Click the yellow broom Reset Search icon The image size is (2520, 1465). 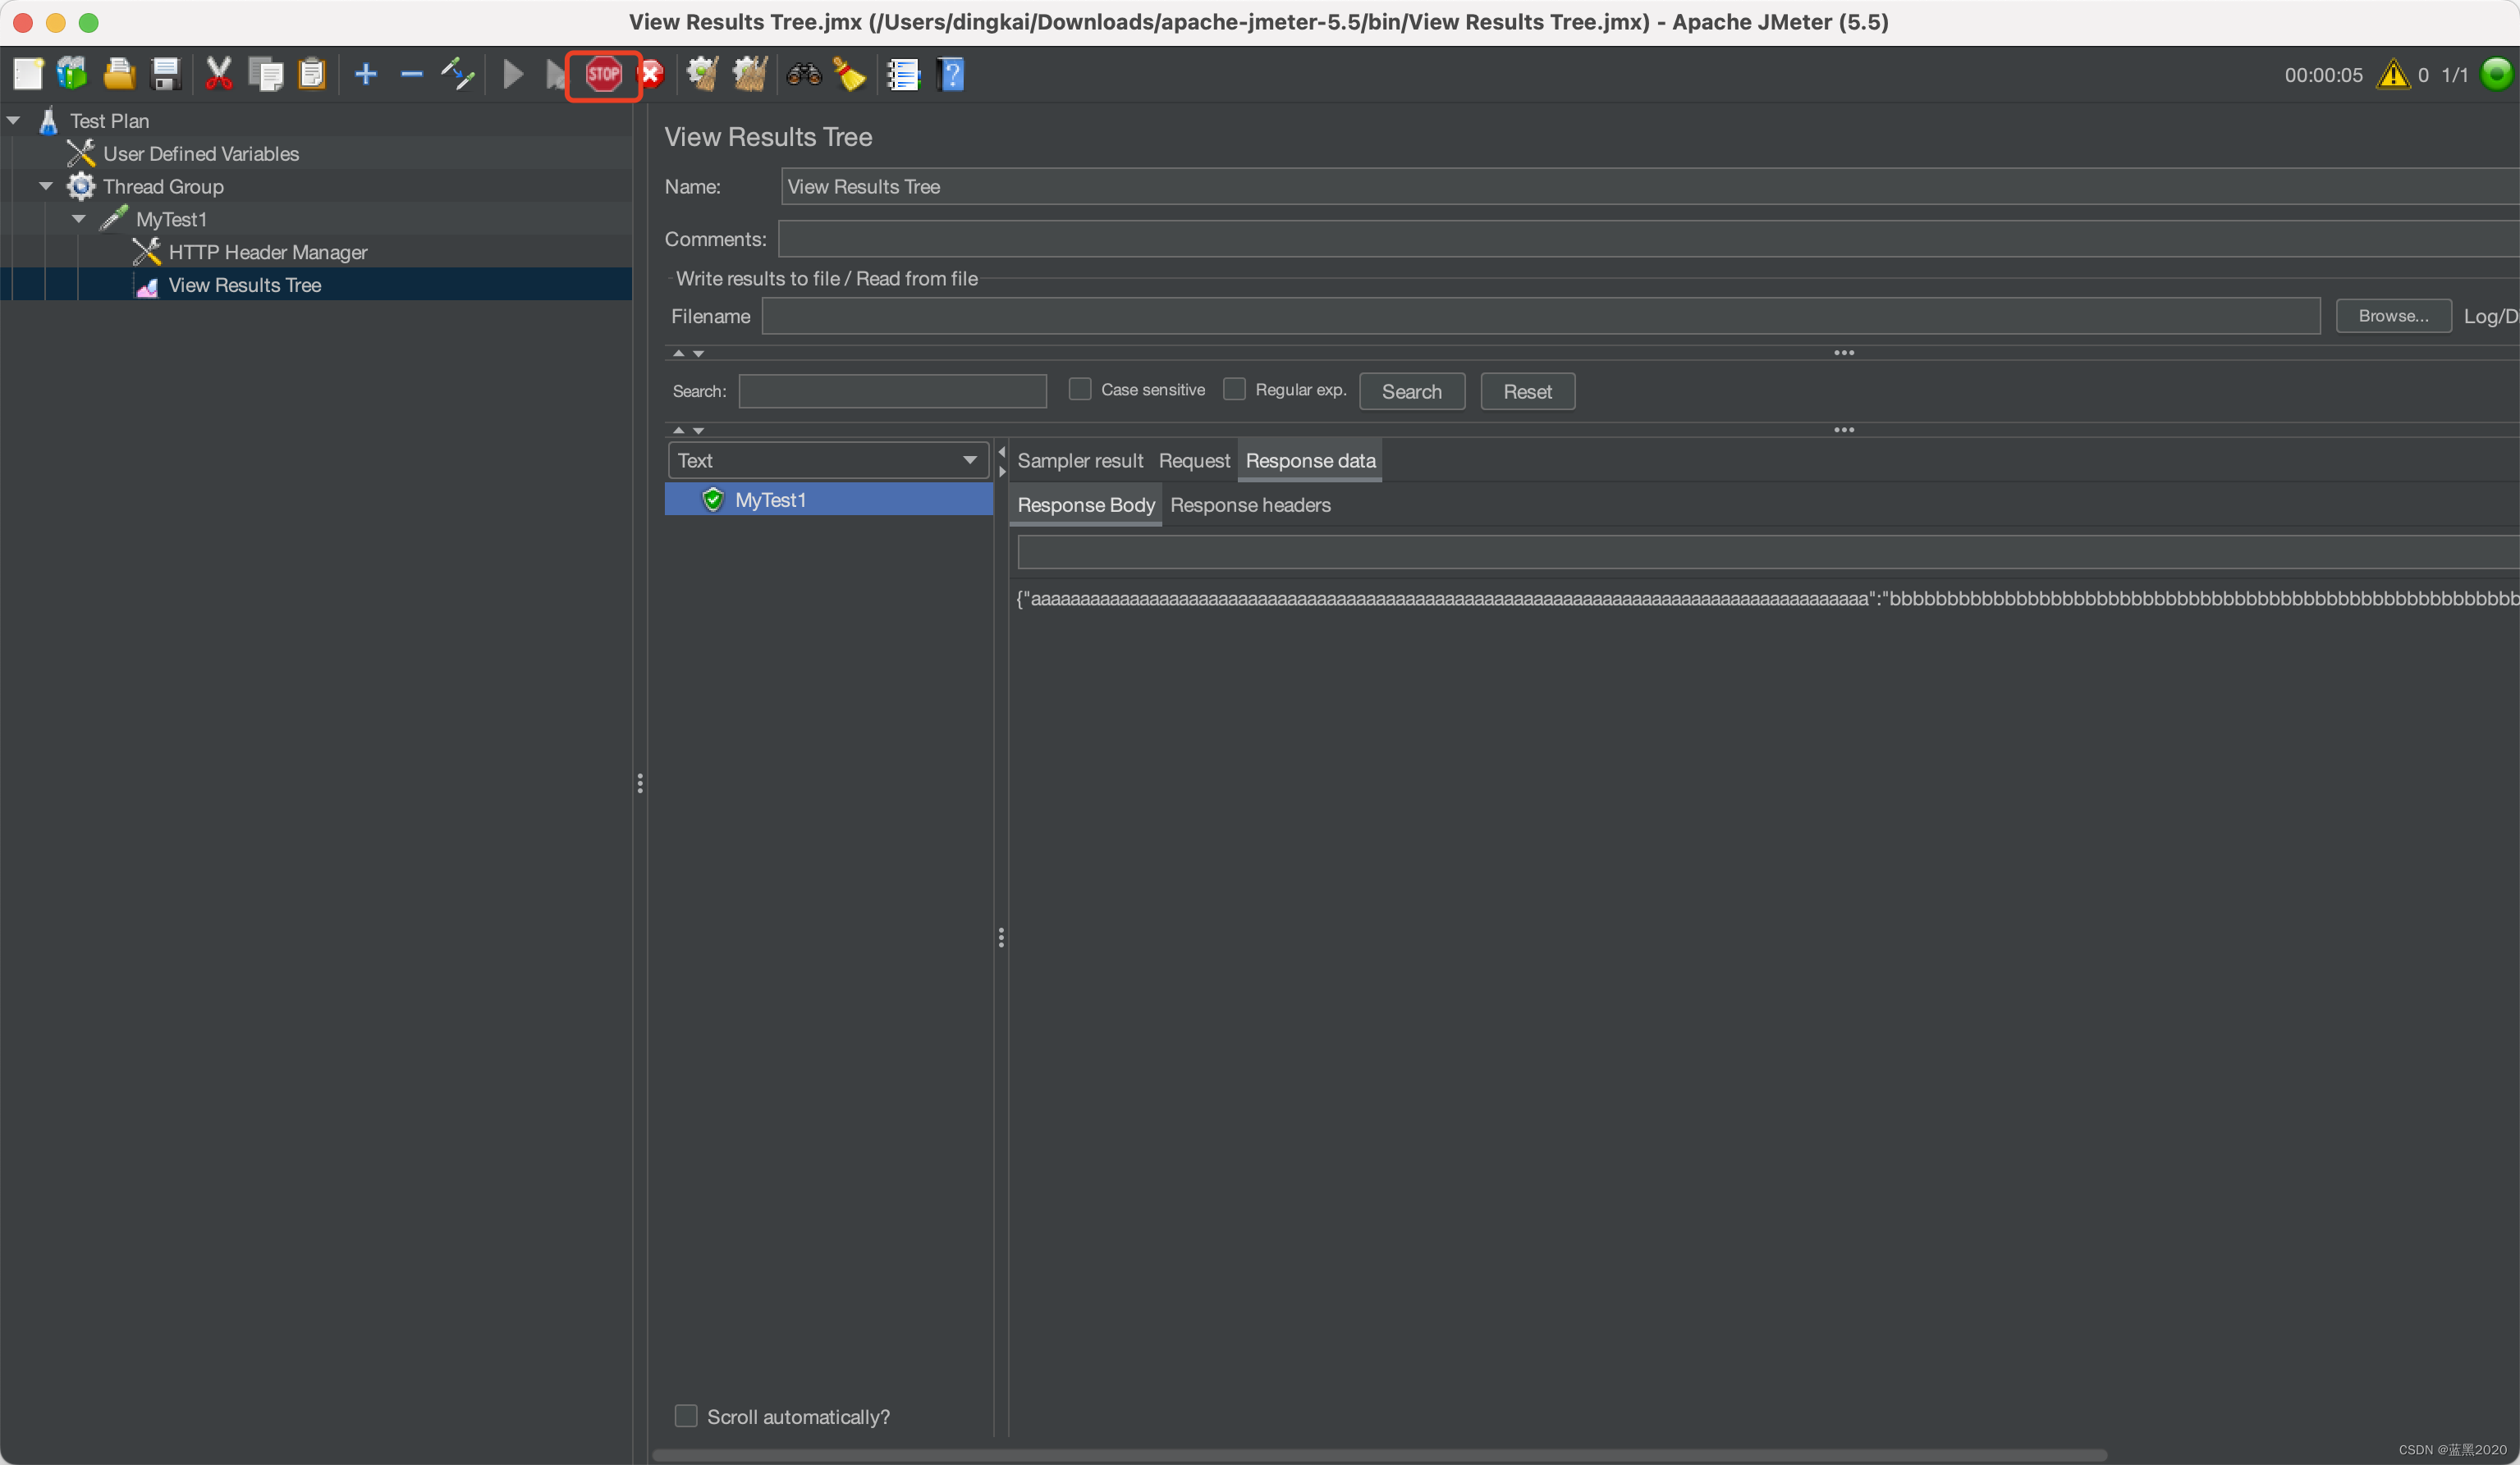point(850,74)
